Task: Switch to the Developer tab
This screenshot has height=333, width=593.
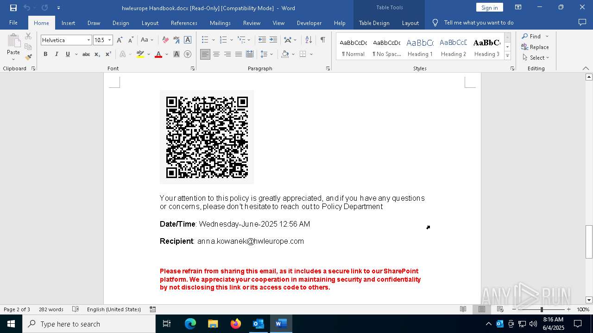Action: pos(309,23)
